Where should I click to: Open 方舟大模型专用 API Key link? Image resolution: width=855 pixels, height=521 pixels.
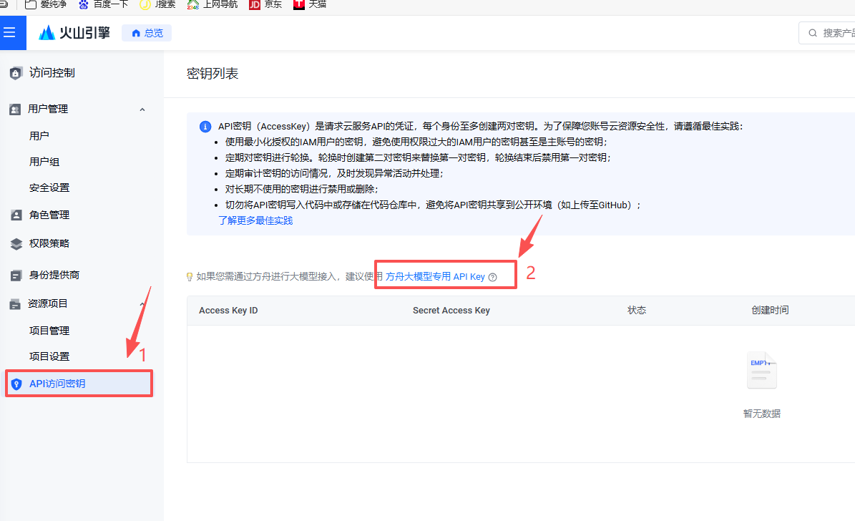pos(435,276)
